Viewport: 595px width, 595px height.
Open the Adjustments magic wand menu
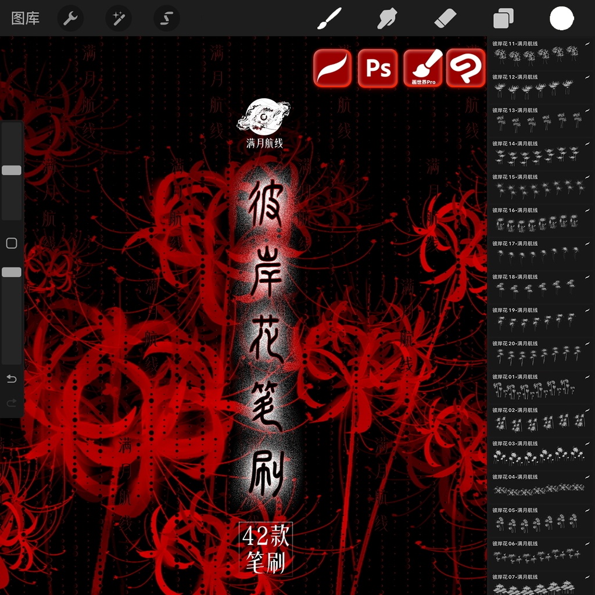(119, 18)
